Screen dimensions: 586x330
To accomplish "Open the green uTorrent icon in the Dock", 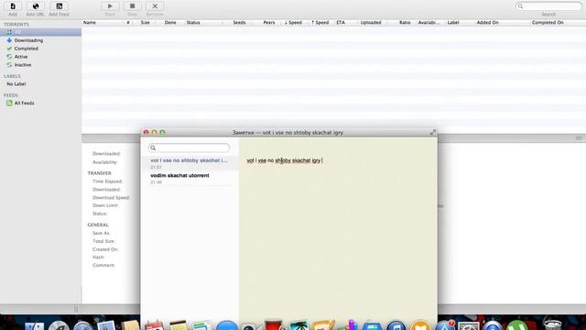I will (x=517, y=325).
